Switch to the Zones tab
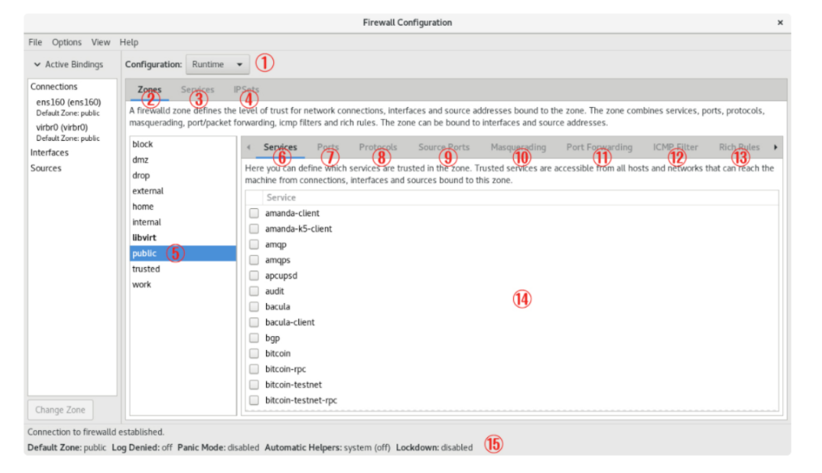Image resolution: width=822 pixels, height=473 pixels. pos(149,90)
